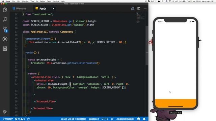The width and height of the screenshot is (216, 121).
Task: Open the editor More Actions ellipsis
Action: (x=145, y=8)
